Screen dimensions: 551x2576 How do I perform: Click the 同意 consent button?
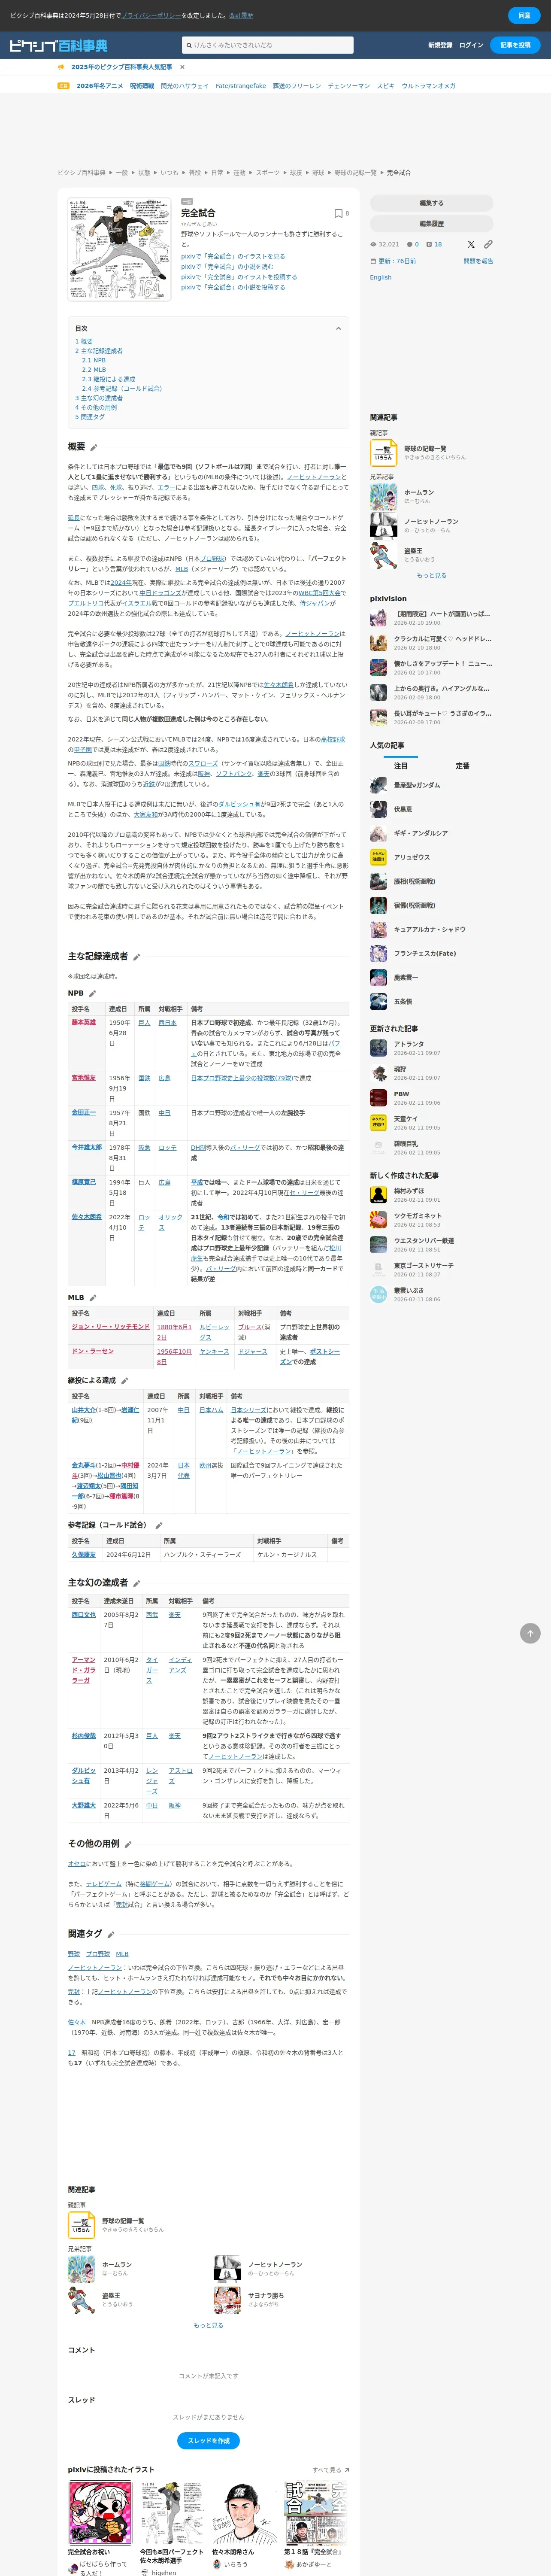(x=524, y=16)
